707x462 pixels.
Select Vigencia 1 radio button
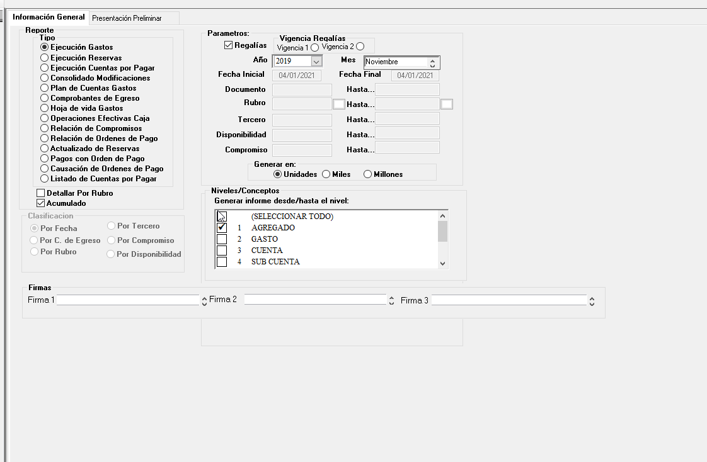[x=315, y=48]
